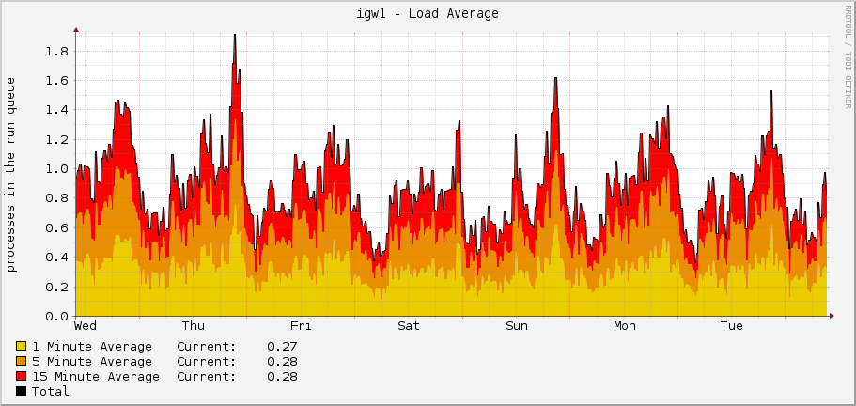The height and width of the screenshot is (406, 856).
Task: Click the tallest Tuesday load spike
Action: tap(770, 92)
